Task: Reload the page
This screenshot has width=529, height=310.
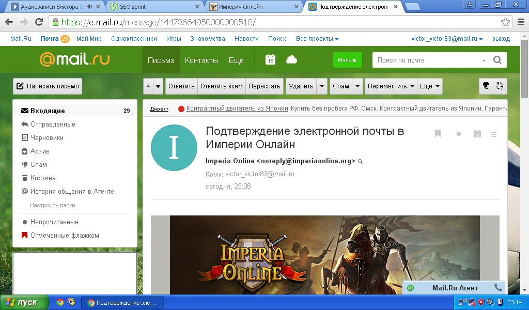Action: (x=39, y=22)
